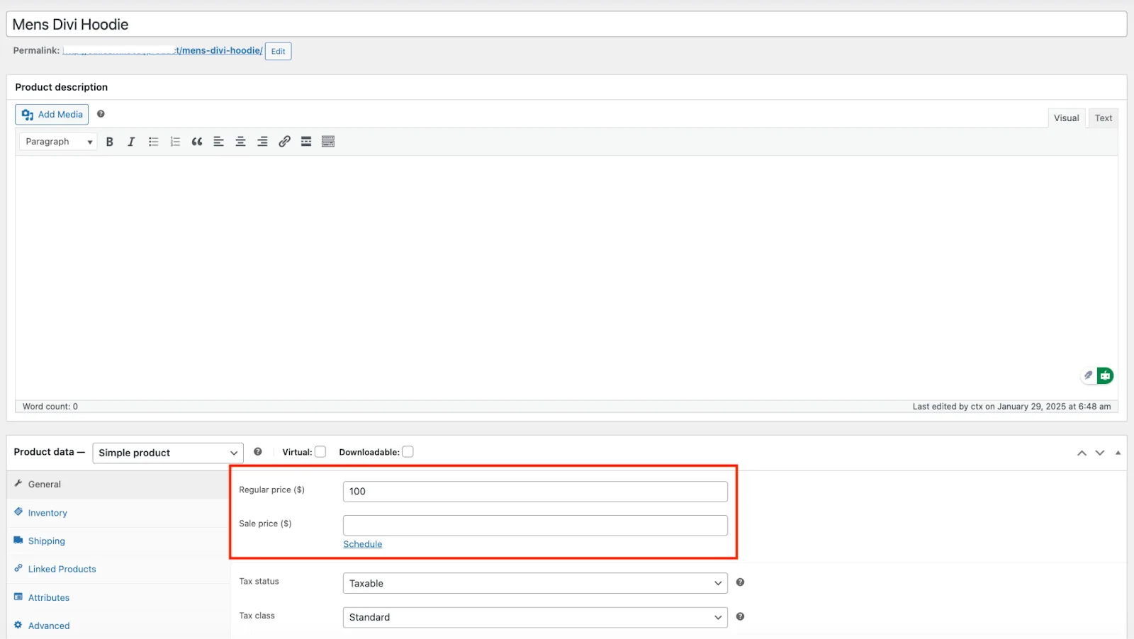1134x639 pixels.
Task: Click help icon next to product type
Action: point(258,451)
